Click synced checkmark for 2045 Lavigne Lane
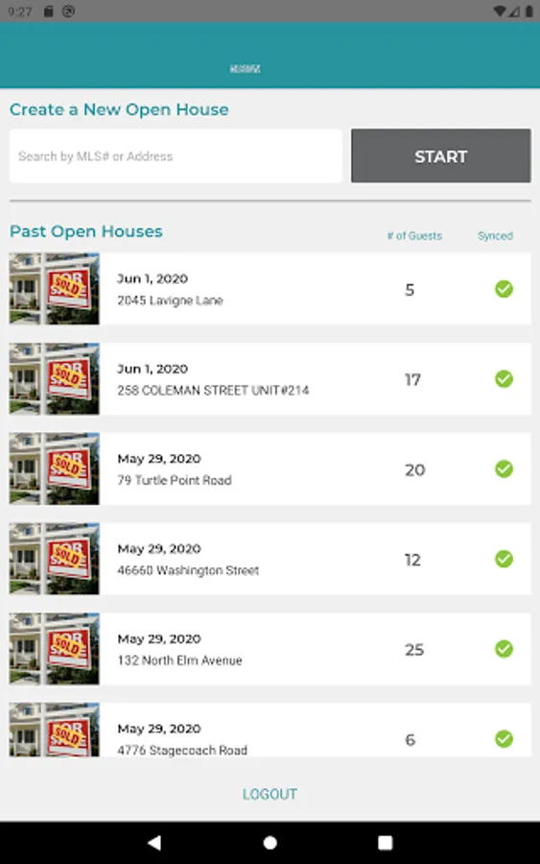This screenshot has width=540, height=864. [504, 289]
